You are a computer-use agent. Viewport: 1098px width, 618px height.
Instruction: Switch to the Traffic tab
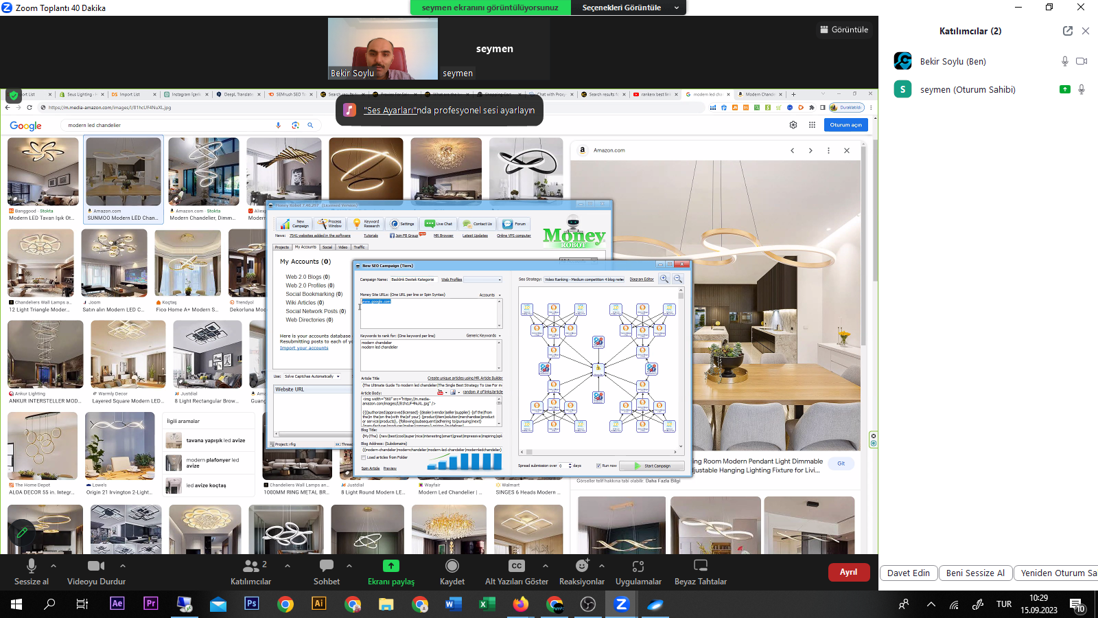360,247
